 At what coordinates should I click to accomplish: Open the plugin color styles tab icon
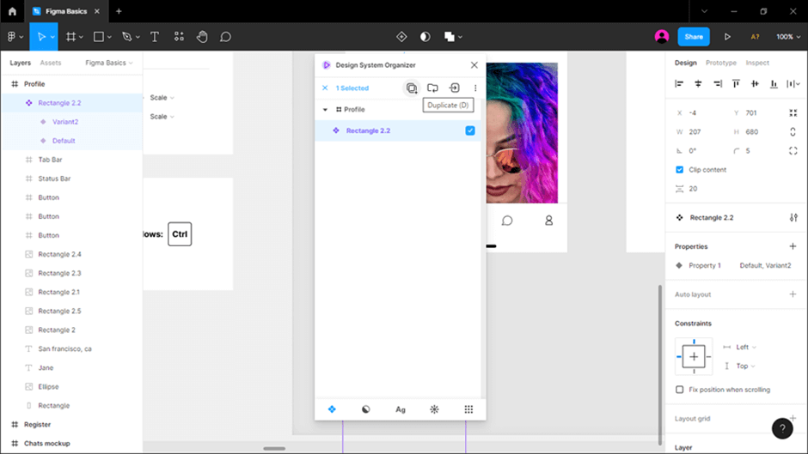pos(366,409)
